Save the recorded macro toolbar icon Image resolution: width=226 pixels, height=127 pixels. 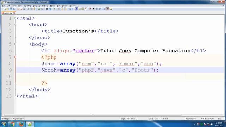[x=103, y=9]
